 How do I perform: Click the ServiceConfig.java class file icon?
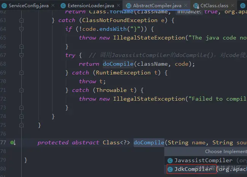tap(4, 6)
